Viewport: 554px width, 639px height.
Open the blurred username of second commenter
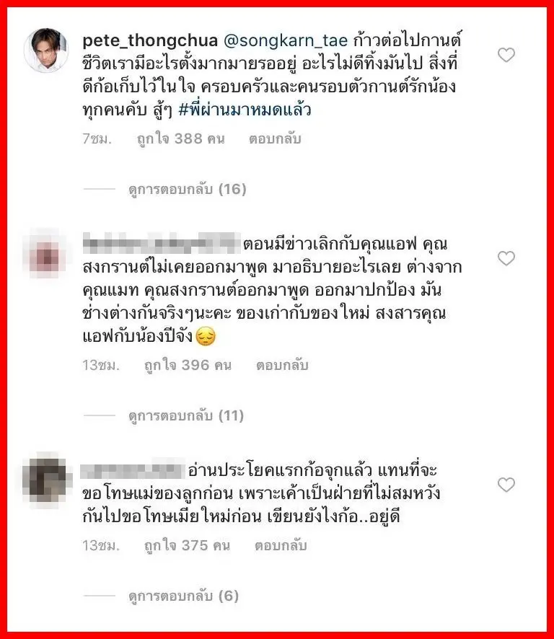[x=162, y=243]
